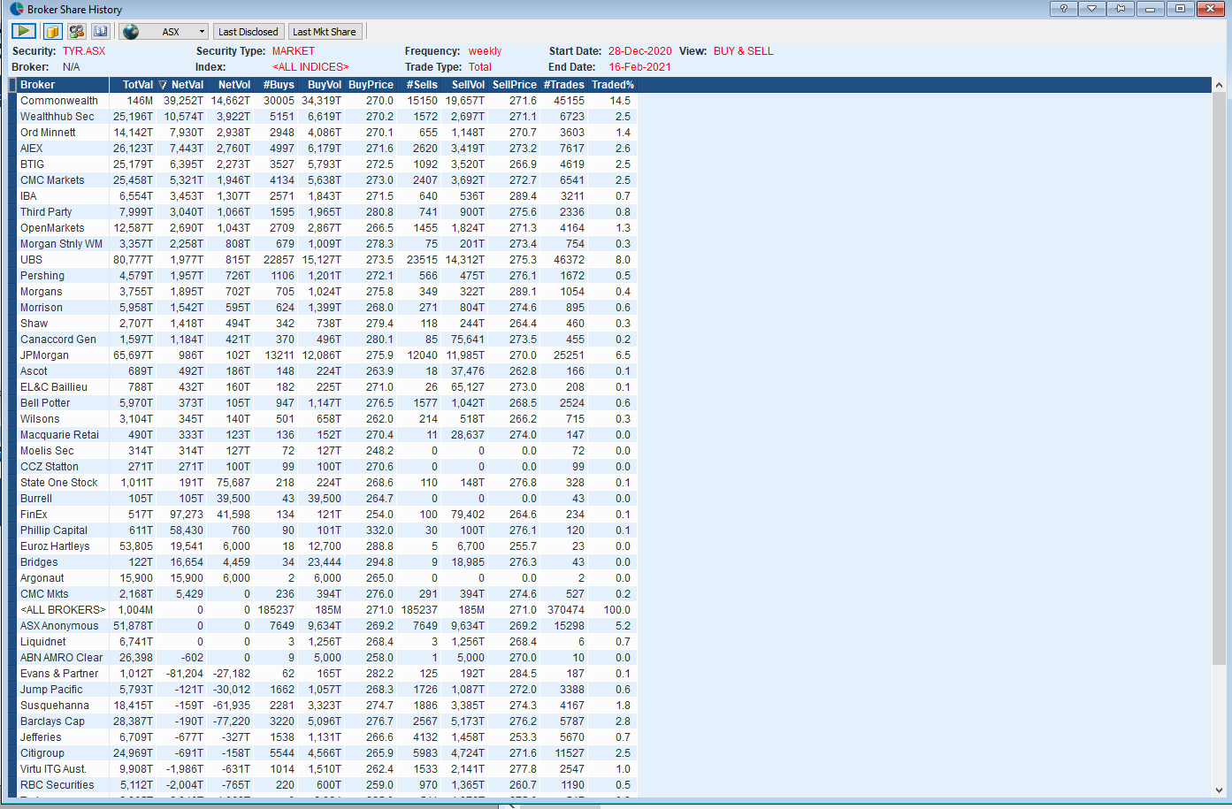Sort by the BuyVol column header
1232x809 pixels.
coord(320,85)
